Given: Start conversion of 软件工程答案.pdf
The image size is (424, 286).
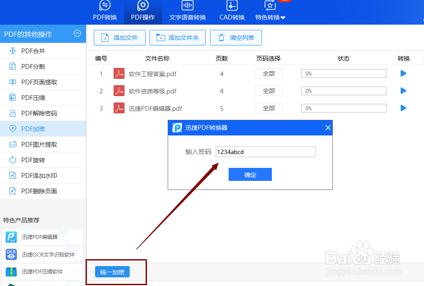Looking at the screenshot, I should [x=403, y=73].
